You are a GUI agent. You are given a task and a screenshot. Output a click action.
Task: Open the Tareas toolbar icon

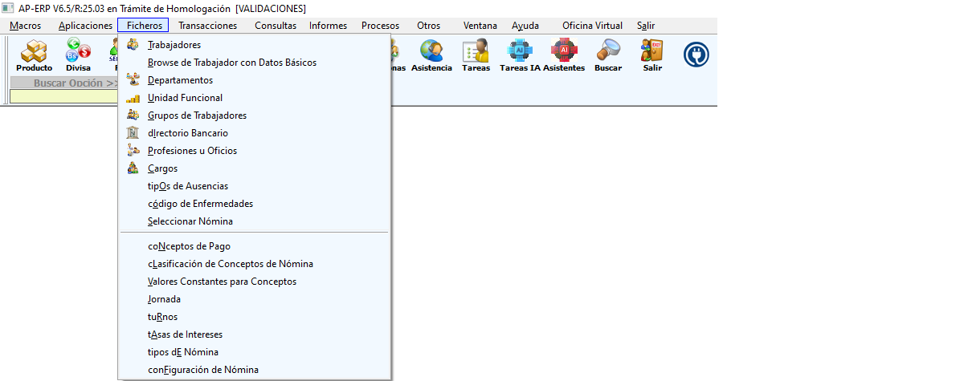[x=476, y=55]
